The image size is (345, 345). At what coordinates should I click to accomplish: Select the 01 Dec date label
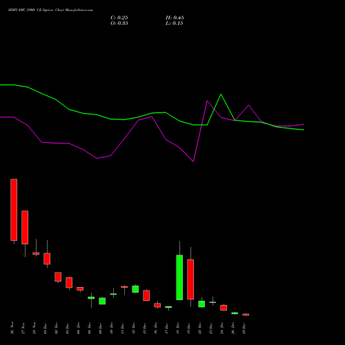pyautogui.click(x=46, y=328)
